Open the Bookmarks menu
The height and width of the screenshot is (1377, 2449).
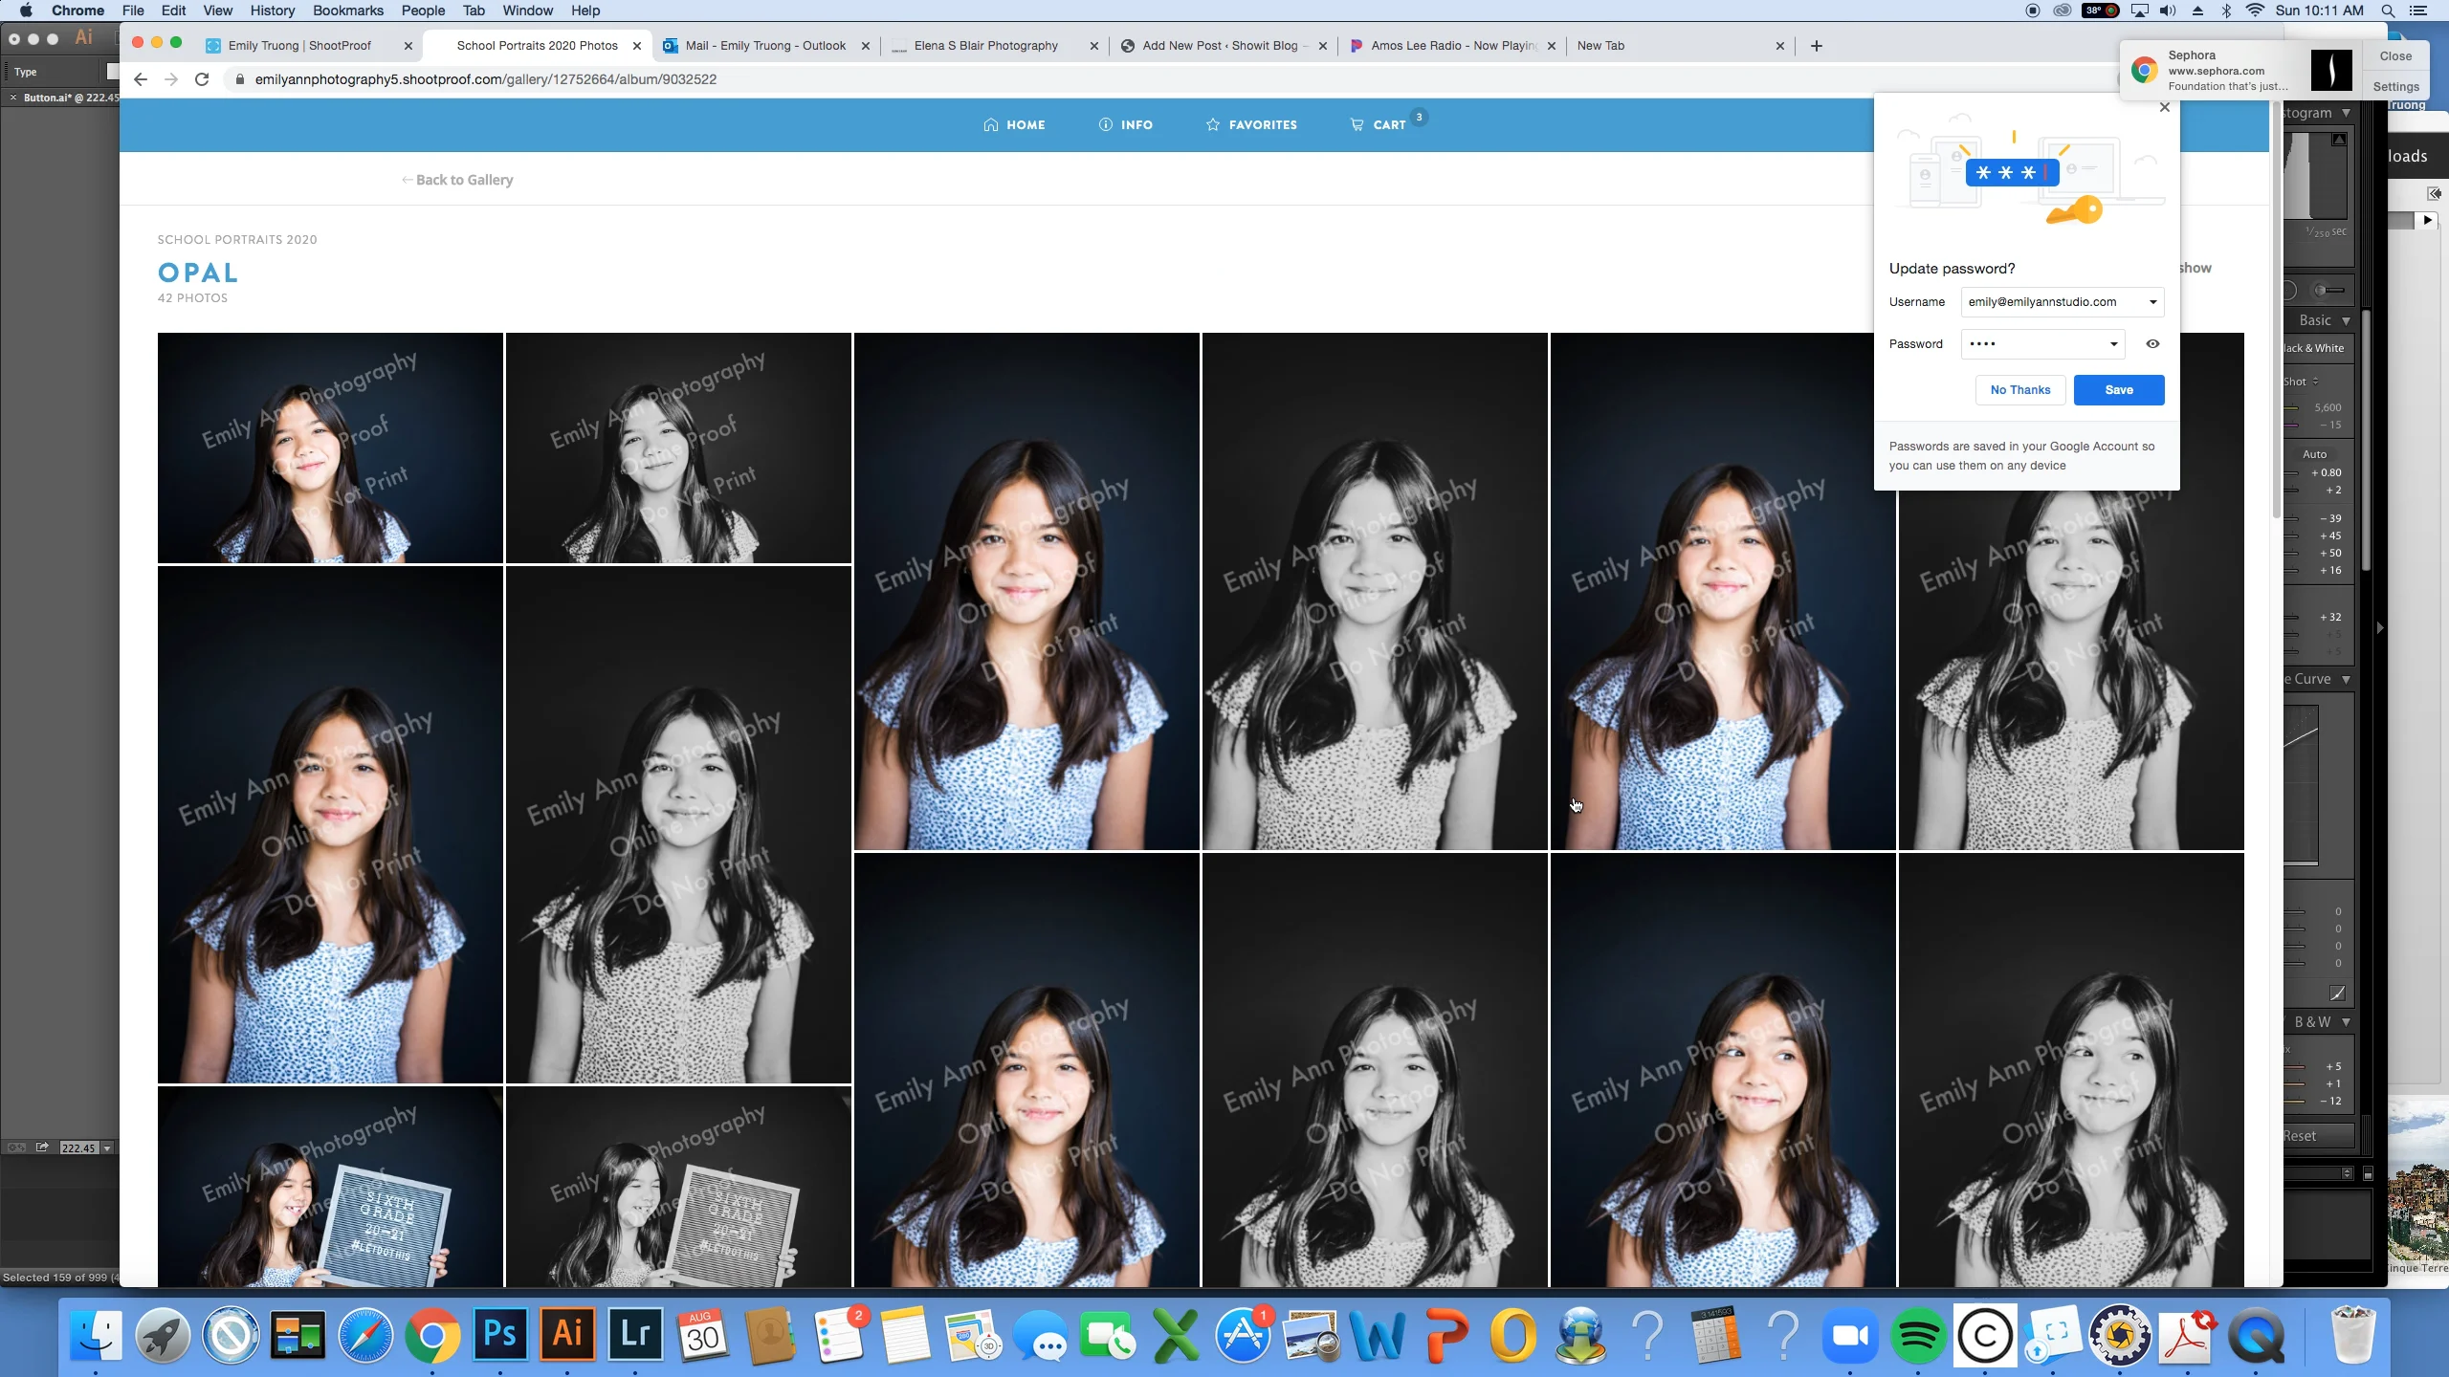347,11
